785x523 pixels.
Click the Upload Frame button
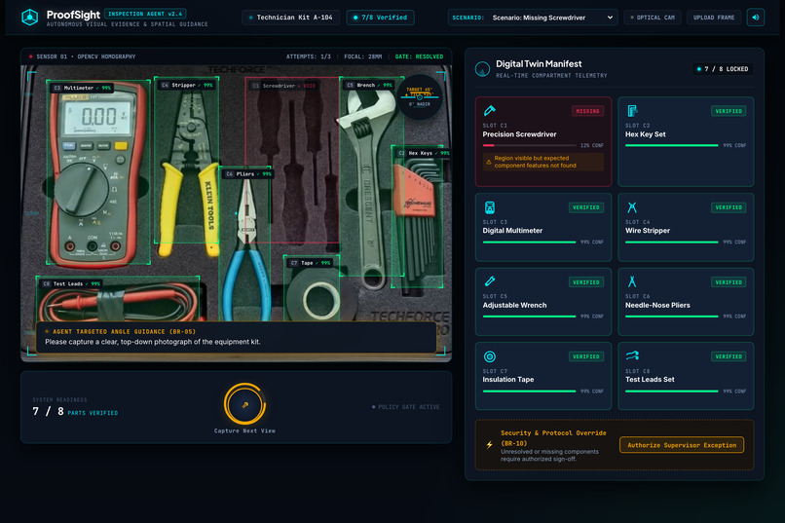point(713,18)
